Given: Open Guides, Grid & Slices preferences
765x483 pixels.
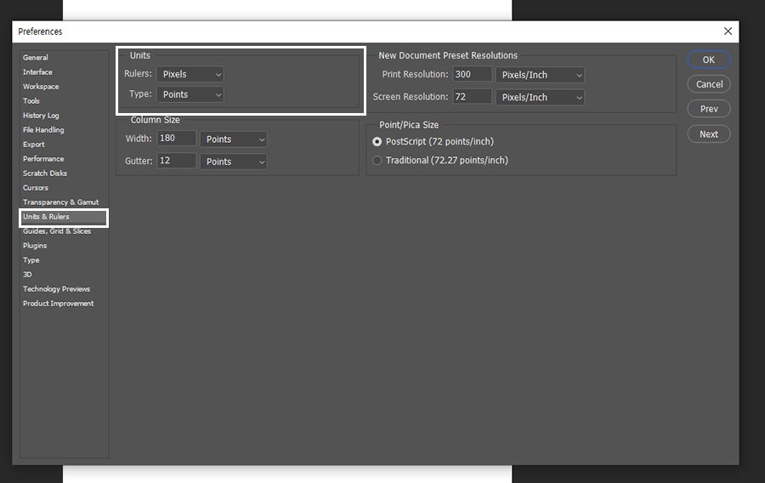Looking at the screenshot, I should tap(57, 231).
